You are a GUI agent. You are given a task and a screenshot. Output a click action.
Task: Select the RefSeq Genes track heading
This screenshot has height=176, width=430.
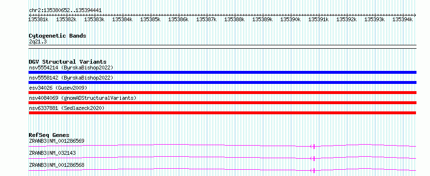click(x=49, y=135)
